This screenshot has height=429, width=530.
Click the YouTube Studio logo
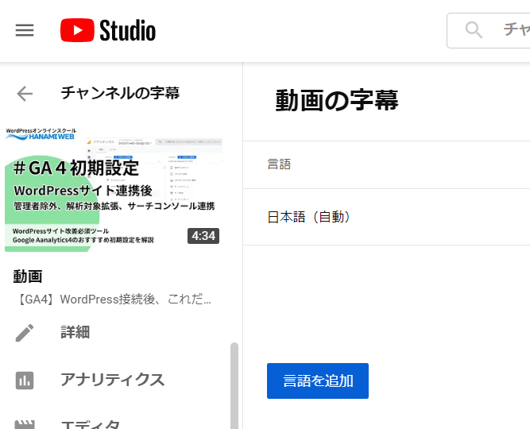(108, 30)
